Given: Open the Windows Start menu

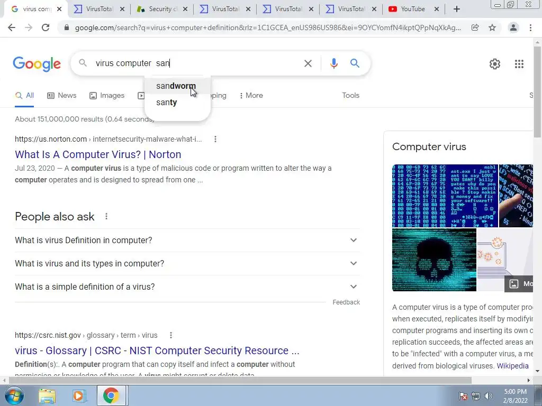Looking at the screenshot, I should click(14, 395).
